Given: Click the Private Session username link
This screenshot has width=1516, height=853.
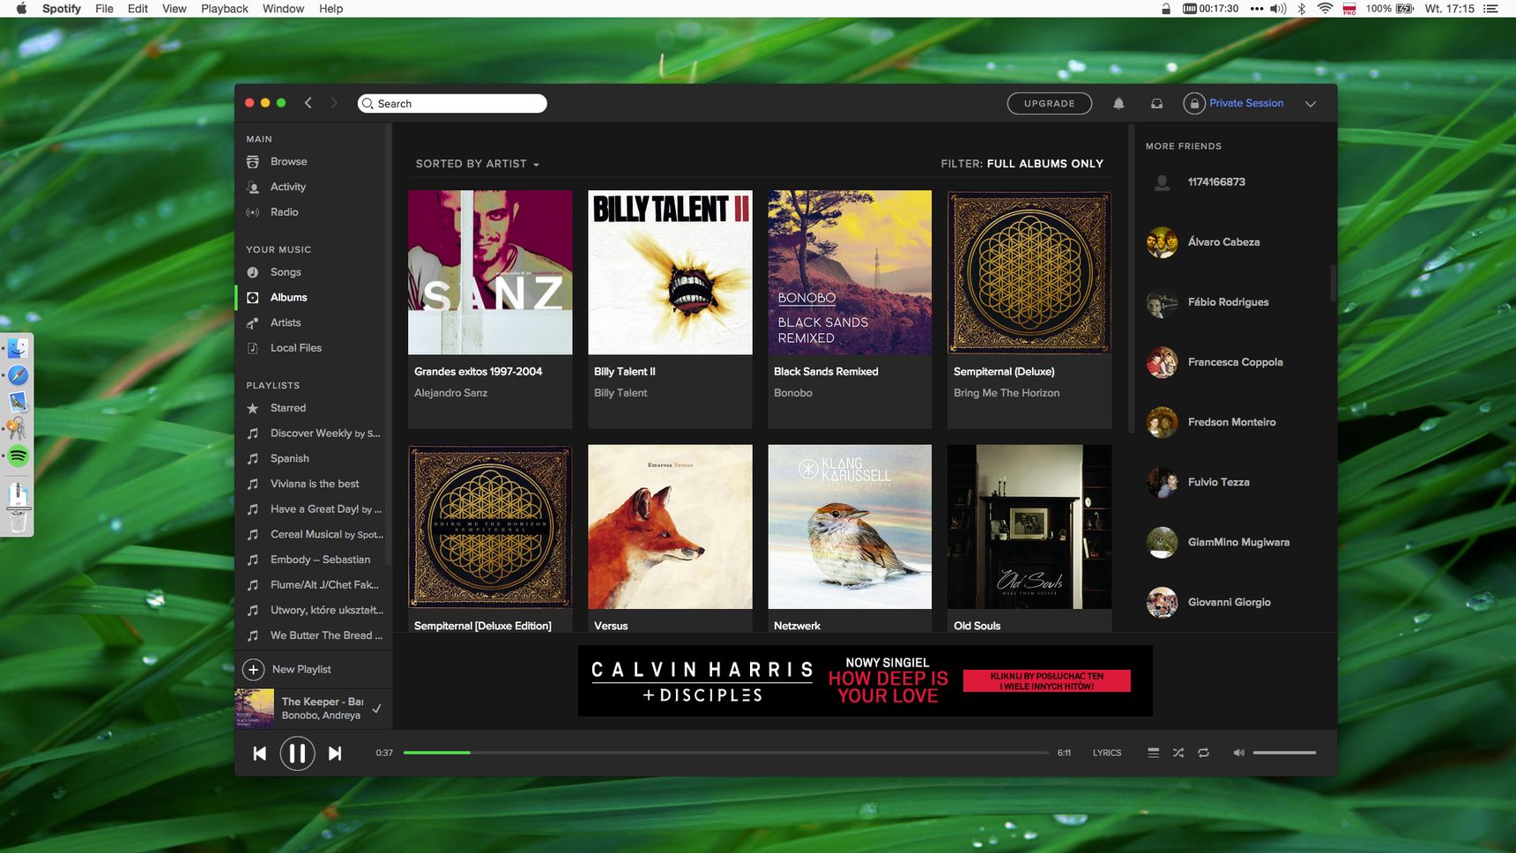Looking at the screenshot, I should (1246, 103).
